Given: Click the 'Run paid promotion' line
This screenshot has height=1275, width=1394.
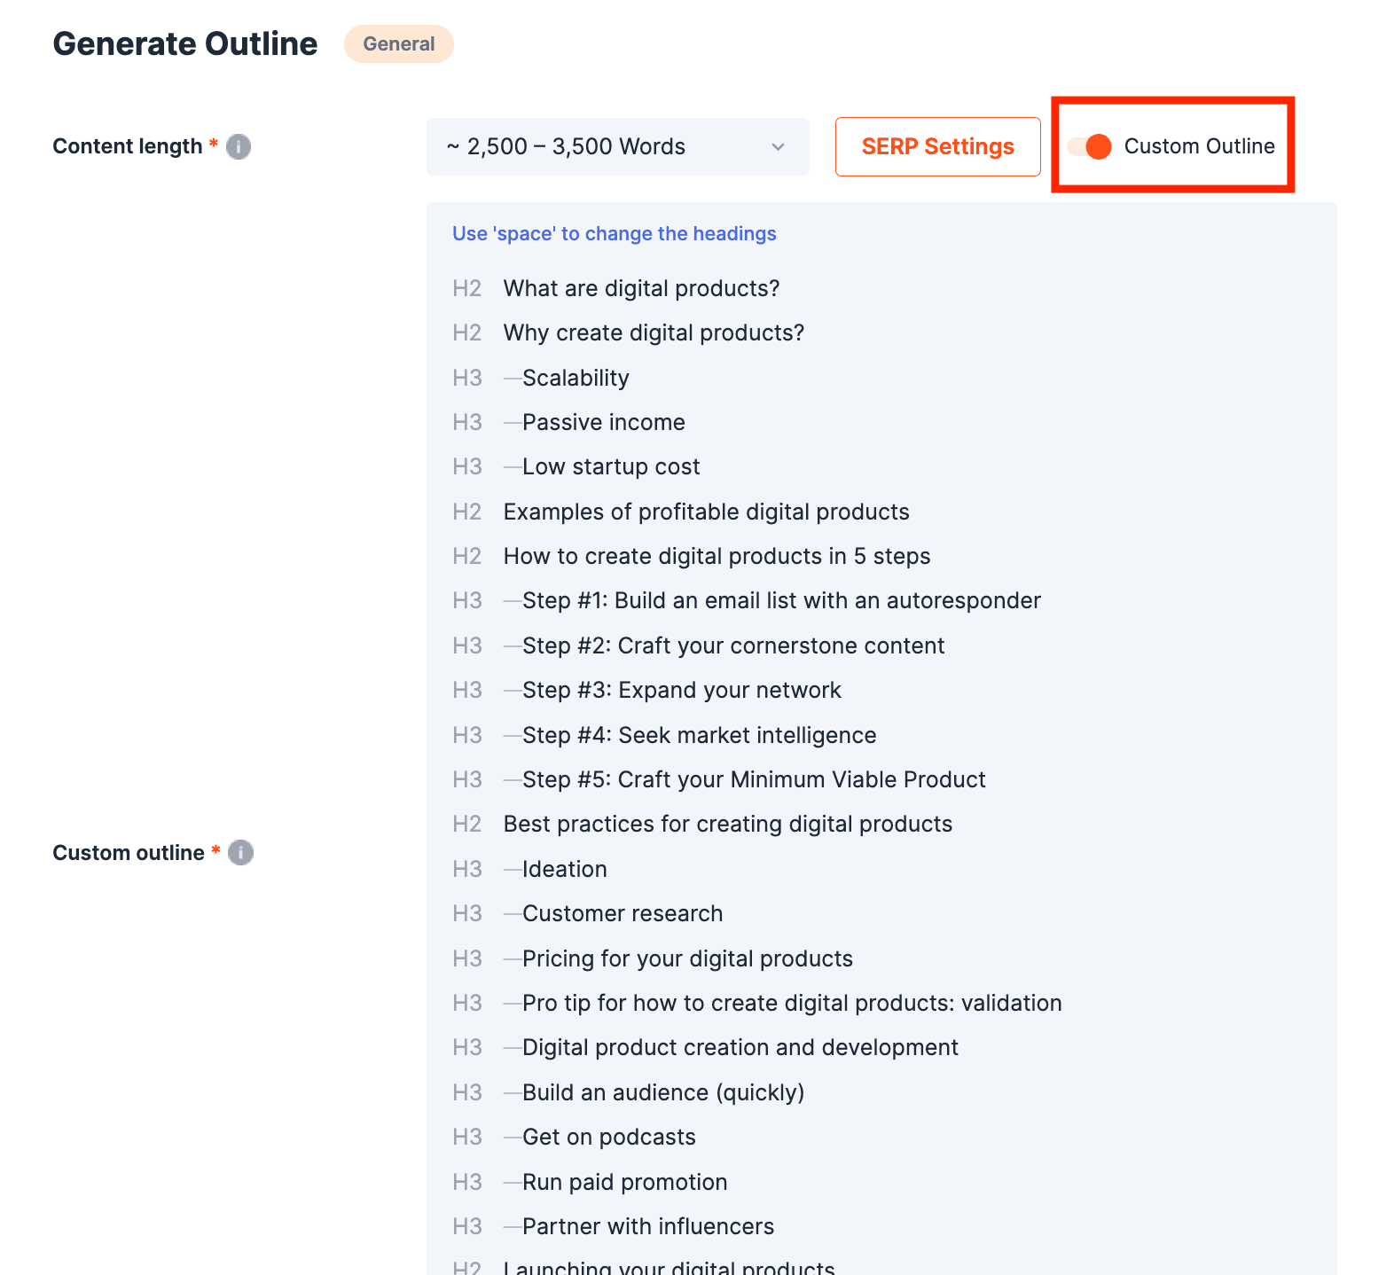Looking at the screenshot, I should tap(624, 1182).
